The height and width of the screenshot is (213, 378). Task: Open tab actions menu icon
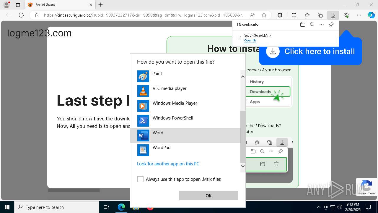(x=18, y=5)
